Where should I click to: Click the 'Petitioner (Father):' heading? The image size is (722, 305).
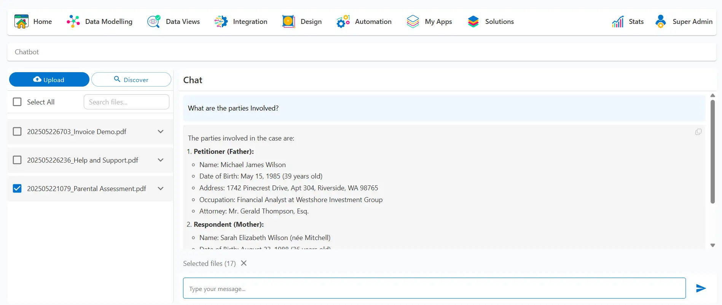224,152
